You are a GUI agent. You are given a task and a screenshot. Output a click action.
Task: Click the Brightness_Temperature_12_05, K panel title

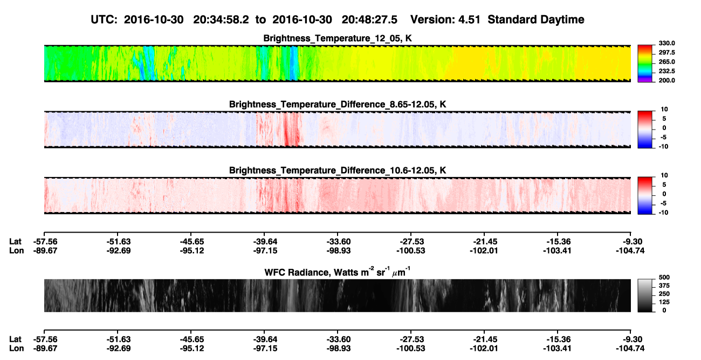tap(338, 38)
